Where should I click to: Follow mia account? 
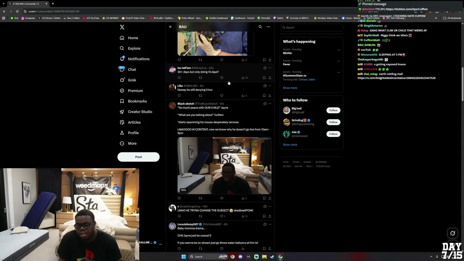pyautogui.click(x=333, y=134)
